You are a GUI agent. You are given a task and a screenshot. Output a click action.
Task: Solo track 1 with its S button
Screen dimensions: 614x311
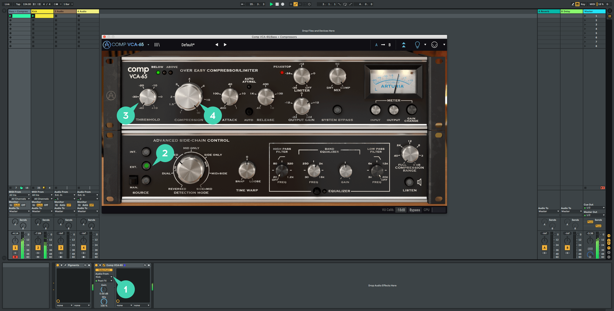[x=15, y=253]
